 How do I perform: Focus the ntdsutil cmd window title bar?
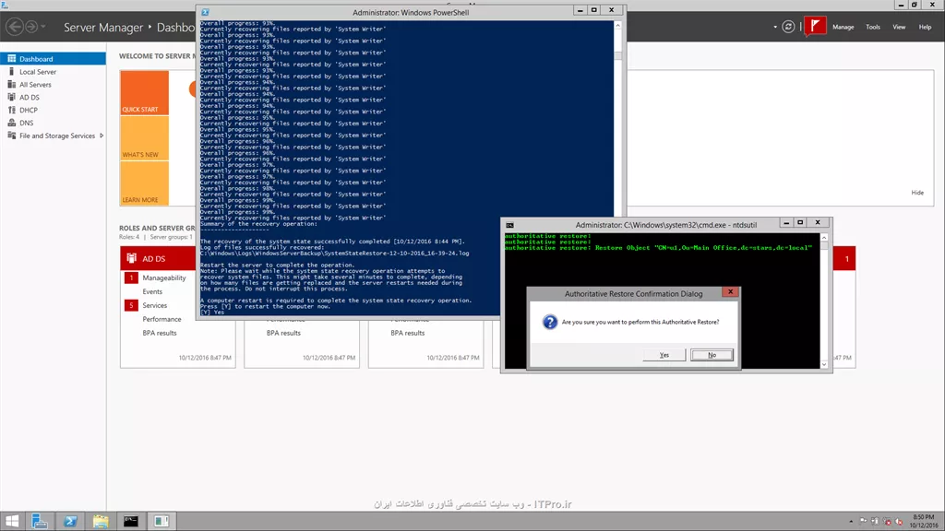click(666, 225)
